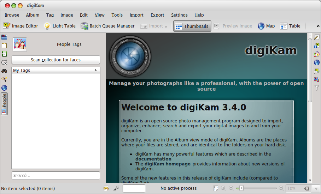321x194 pixels.
Task: Focus the tag Search field
Action: tap(56, 175)
